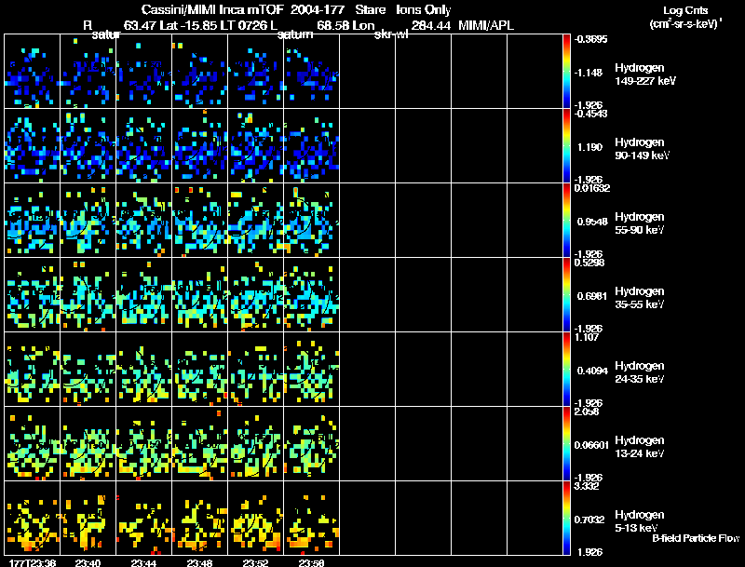Click the 'Hydrogen 5-13 keV' row label

click(x=640, y=521)
